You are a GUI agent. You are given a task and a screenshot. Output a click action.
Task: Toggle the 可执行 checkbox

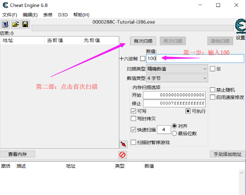[188, 111]
